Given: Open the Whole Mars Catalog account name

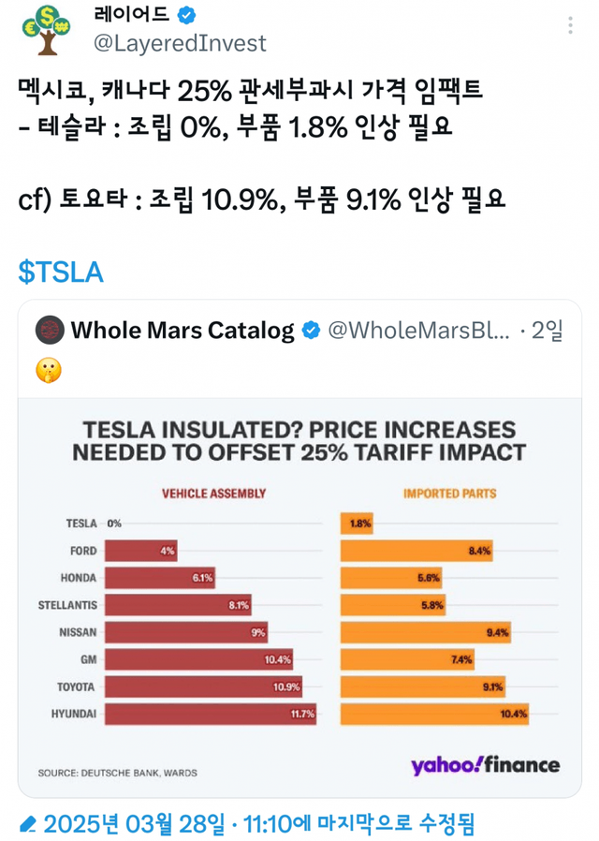Looking at the screenshot, I should click(x=183, y=331).
